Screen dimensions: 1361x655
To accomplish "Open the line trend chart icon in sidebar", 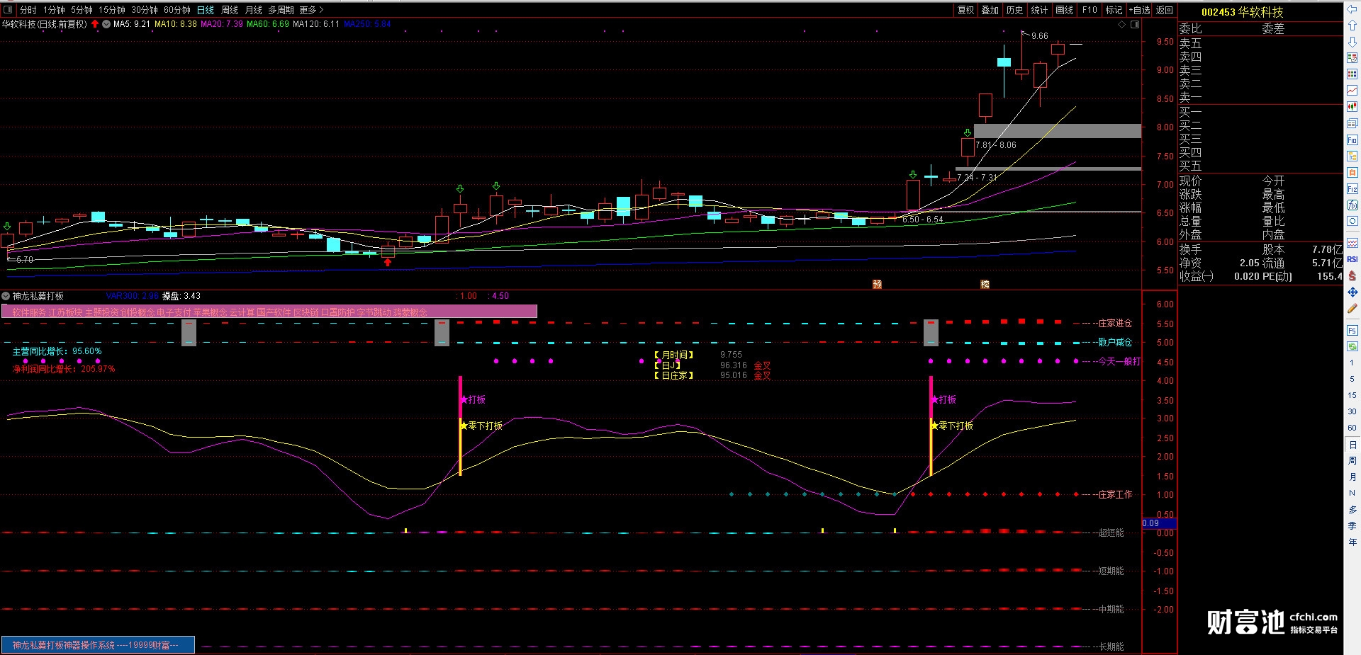I will tap(1352, 91).
